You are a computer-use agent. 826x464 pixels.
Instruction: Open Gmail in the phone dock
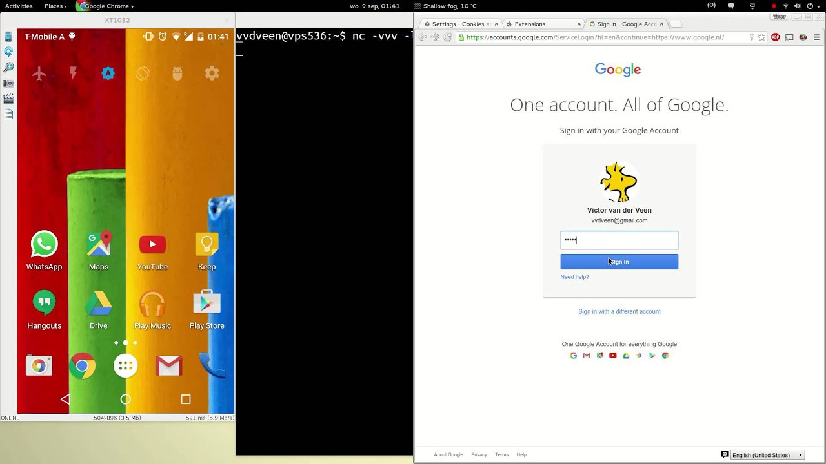pyautogui.click(x=168, y=366)
